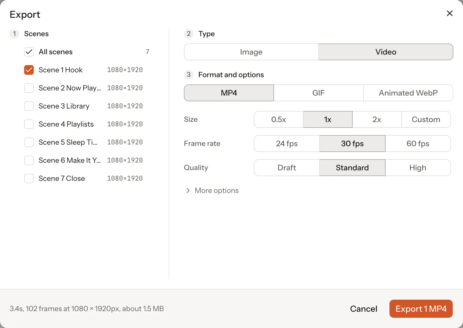Viewport: 463px width, 328px height.
Task: Click the export summary text about 1.5 MB
Action: click(x=87, y=309)
